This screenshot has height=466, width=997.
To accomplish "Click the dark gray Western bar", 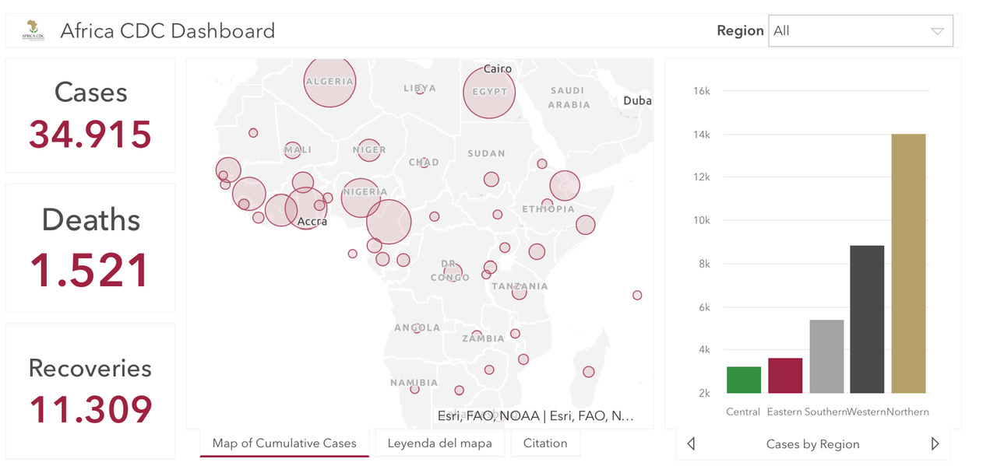I will point(867,319).
